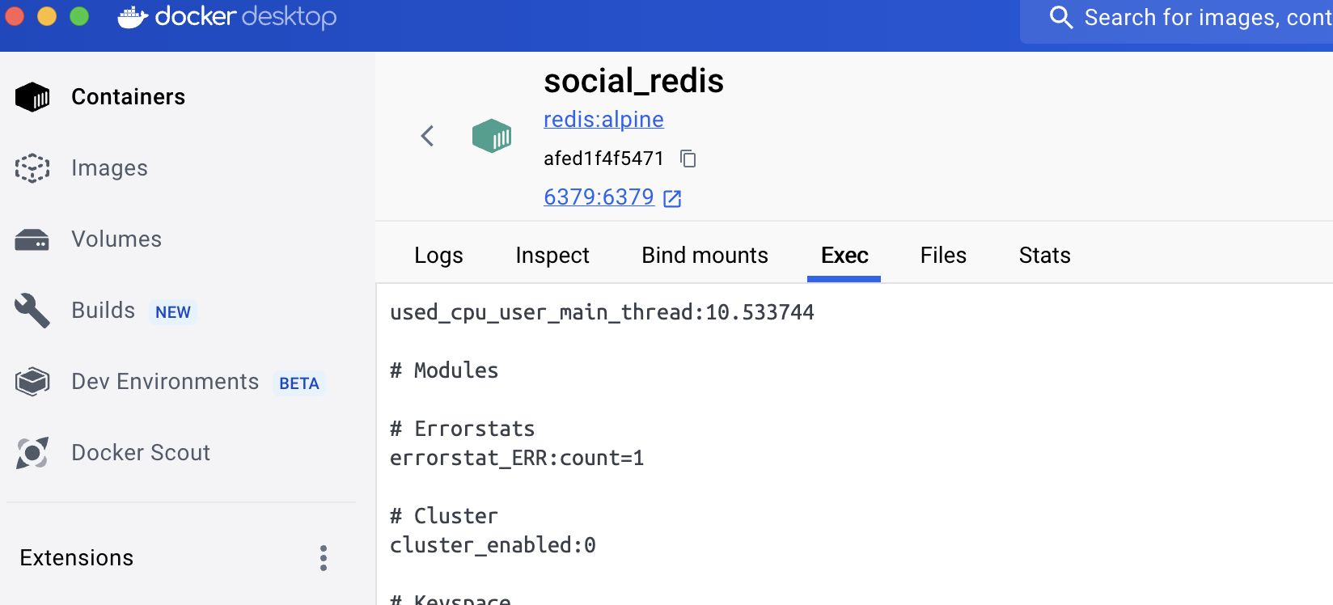Select the Bind mounts tab
Screen dimensions: 1333x605
tap(705, 256)
